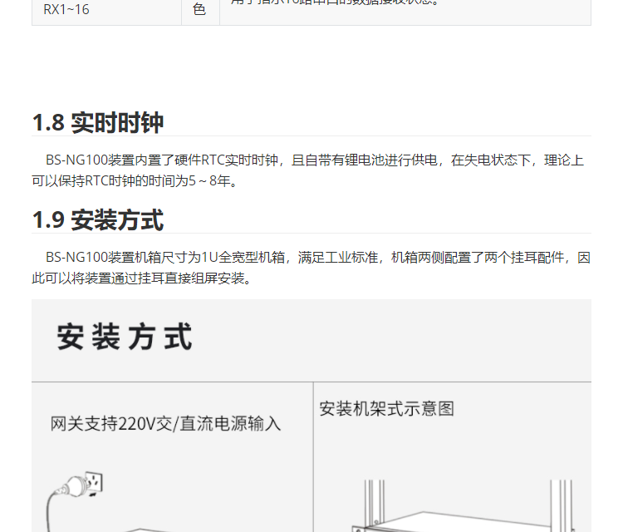Click the caption 网关支持220V交/直流电源输入
The height and width of the screenshot is (532, 623).
coord(165,423)
